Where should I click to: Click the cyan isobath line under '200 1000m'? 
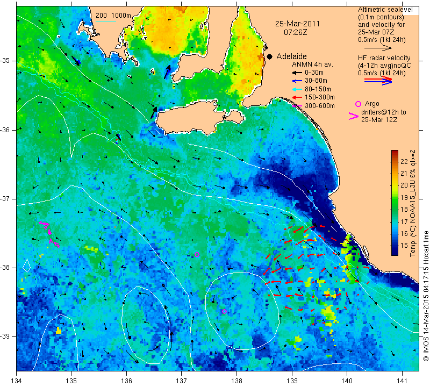tap(106, 21)
